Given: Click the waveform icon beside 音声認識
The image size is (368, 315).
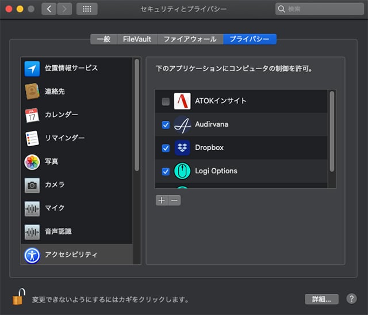Looking at the screenshot, I should click(32, 232).
